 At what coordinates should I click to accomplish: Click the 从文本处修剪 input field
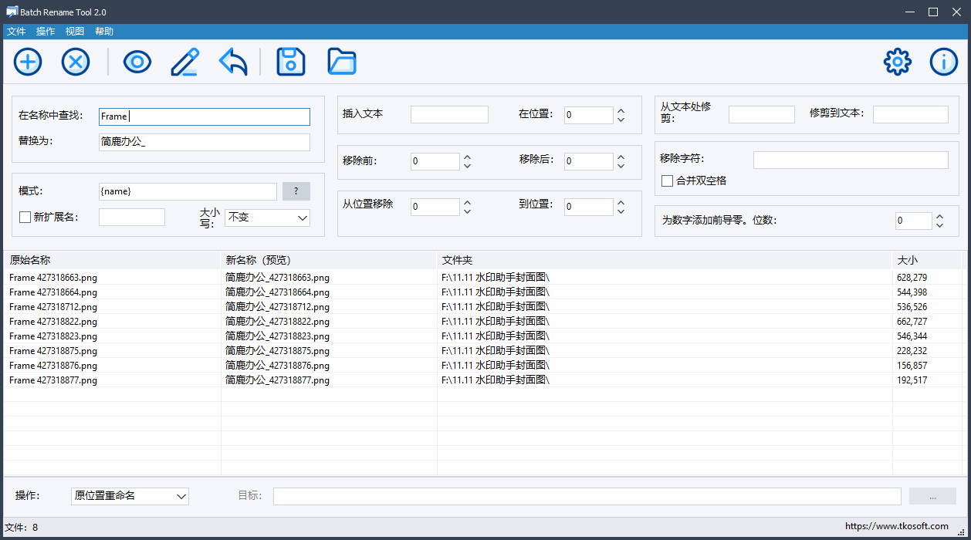pyautogui.click(x=762, y=114)
